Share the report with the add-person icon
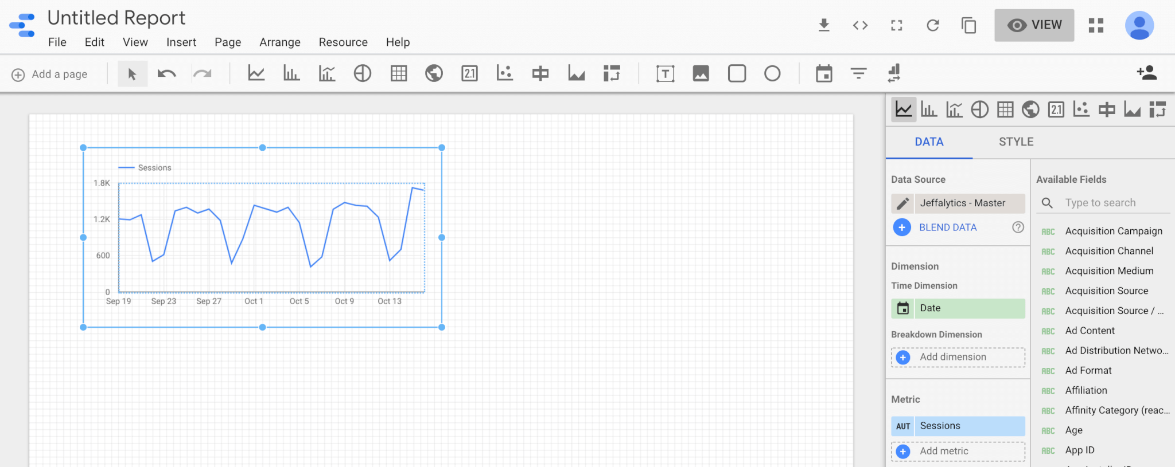Image resolution: width=1175 pixels, height=467 pixels. click(x=1146, y=73)
